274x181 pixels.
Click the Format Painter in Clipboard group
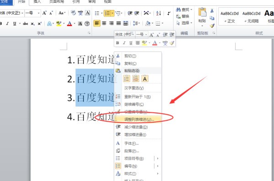(x=212, y=26)
